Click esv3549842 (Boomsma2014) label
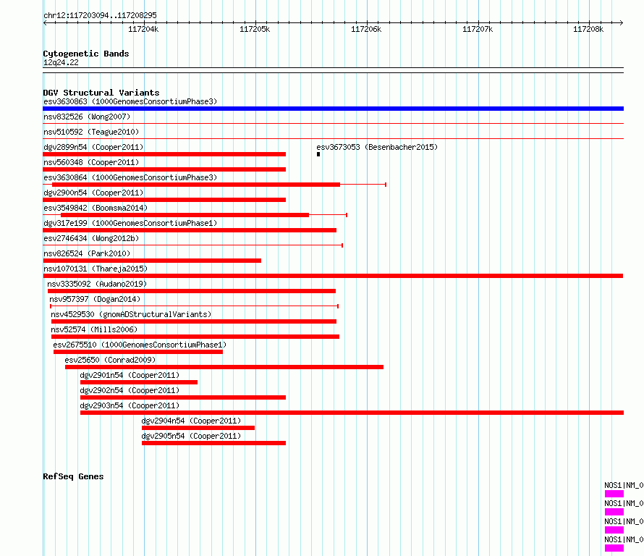 [96, 208]
